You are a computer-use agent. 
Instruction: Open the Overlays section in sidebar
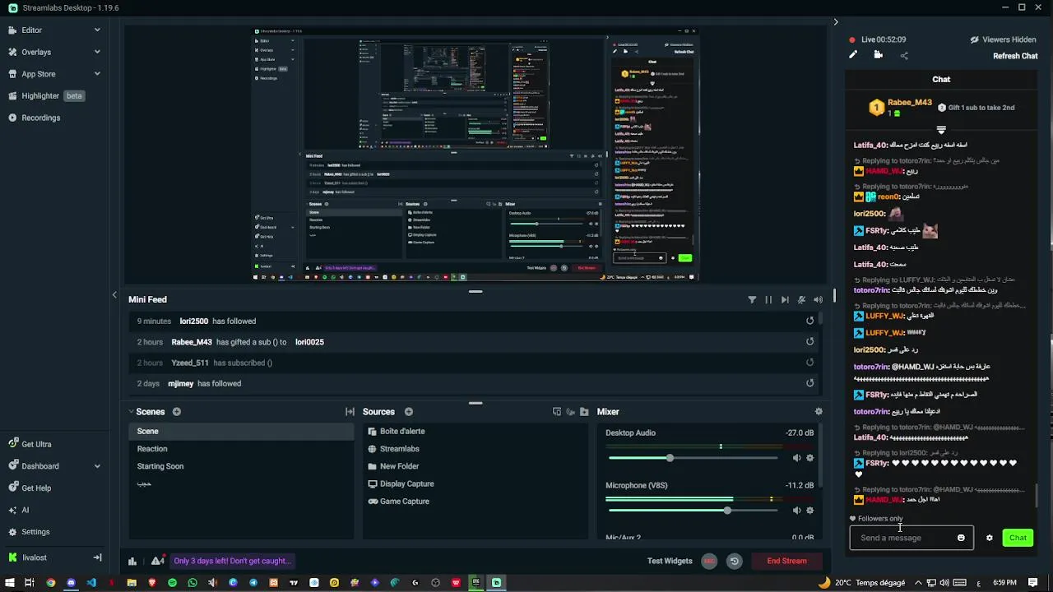click(x=36, y=52)
